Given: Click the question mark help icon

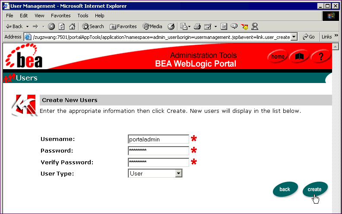Looking at the screenshot, I should pyautogui.click(x=321, y=57).
